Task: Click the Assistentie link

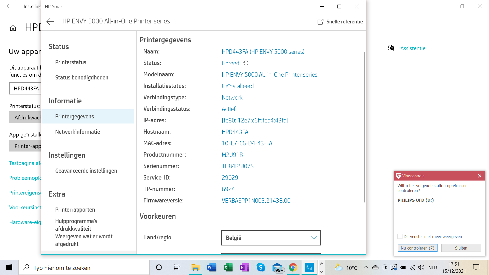Action: (x=413, y=48)
